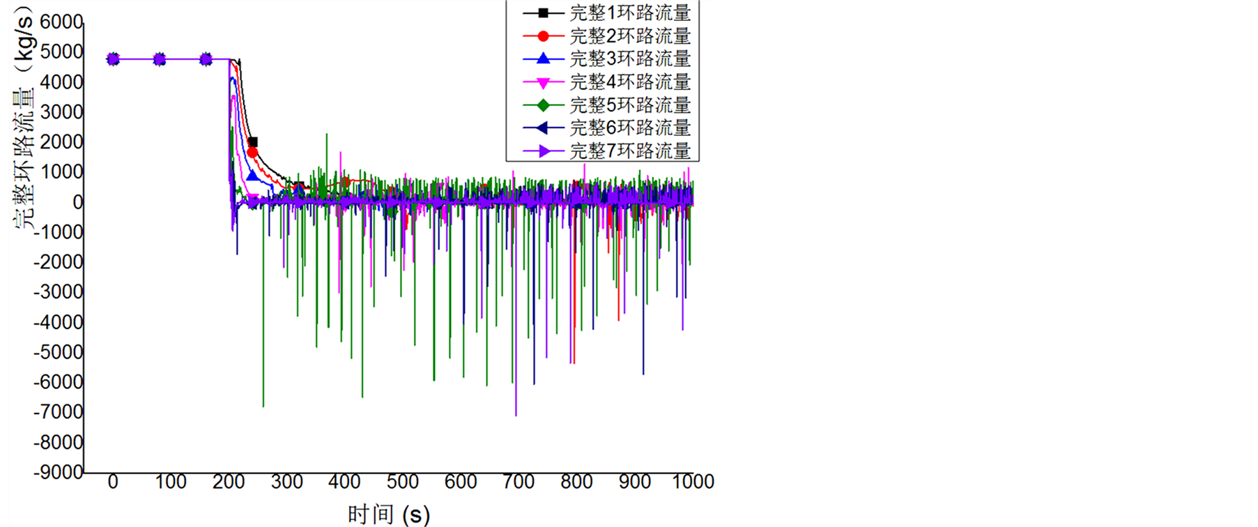Click the red circle data marker on the falling curve
This screenshot has width=1258, height=527.
(252, 153)
